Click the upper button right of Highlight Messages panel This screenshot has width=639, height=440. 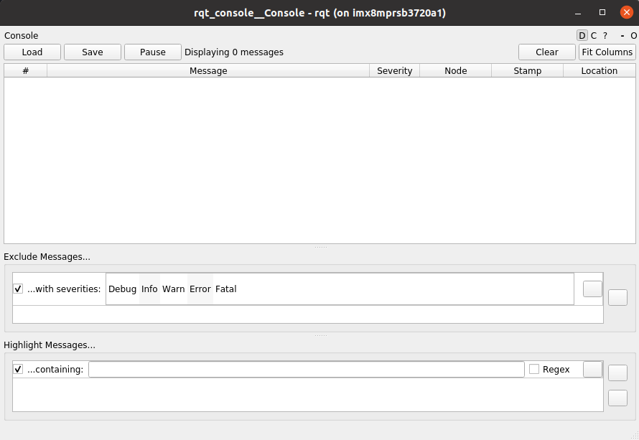(617, 373)
